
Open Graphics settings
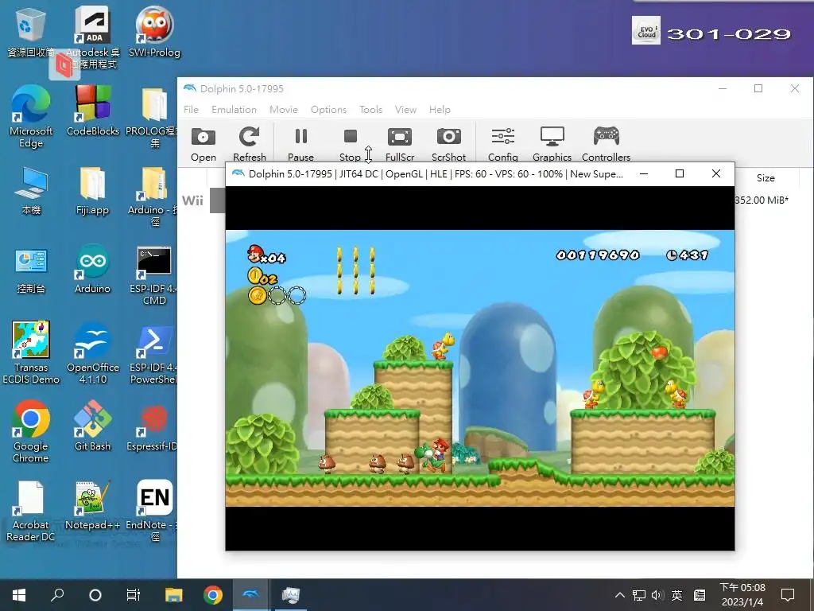pyautogui.click(x=552, y=145)
